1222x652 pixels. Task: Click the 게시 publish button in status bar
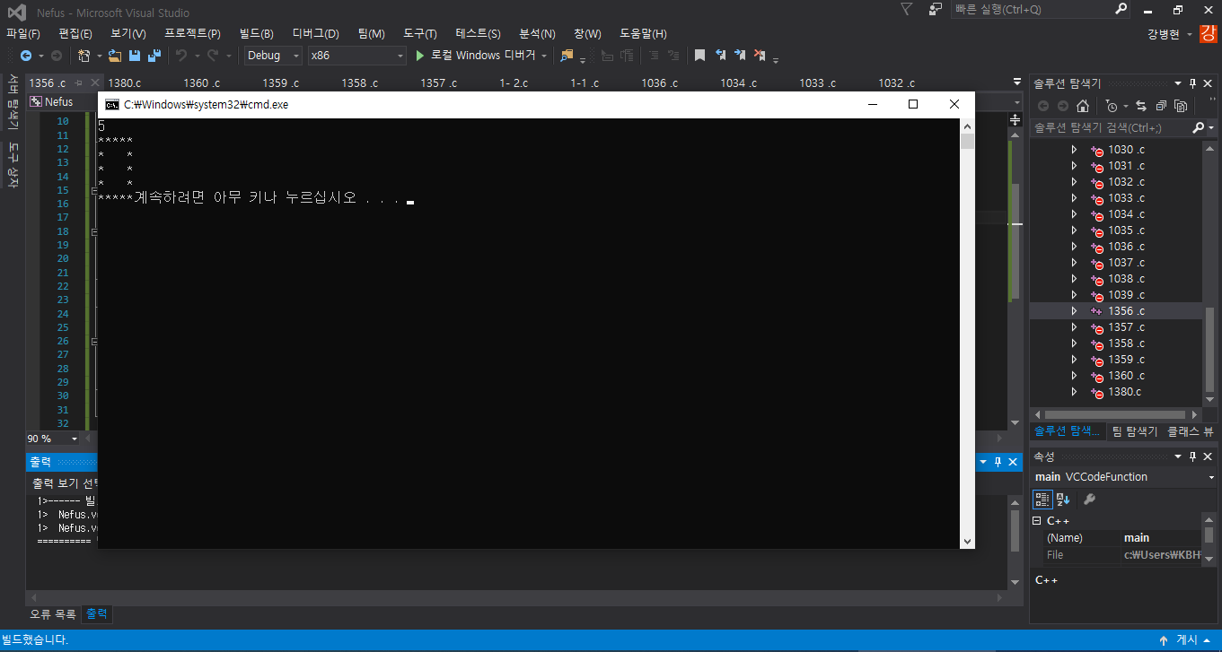coord(1186,640)
